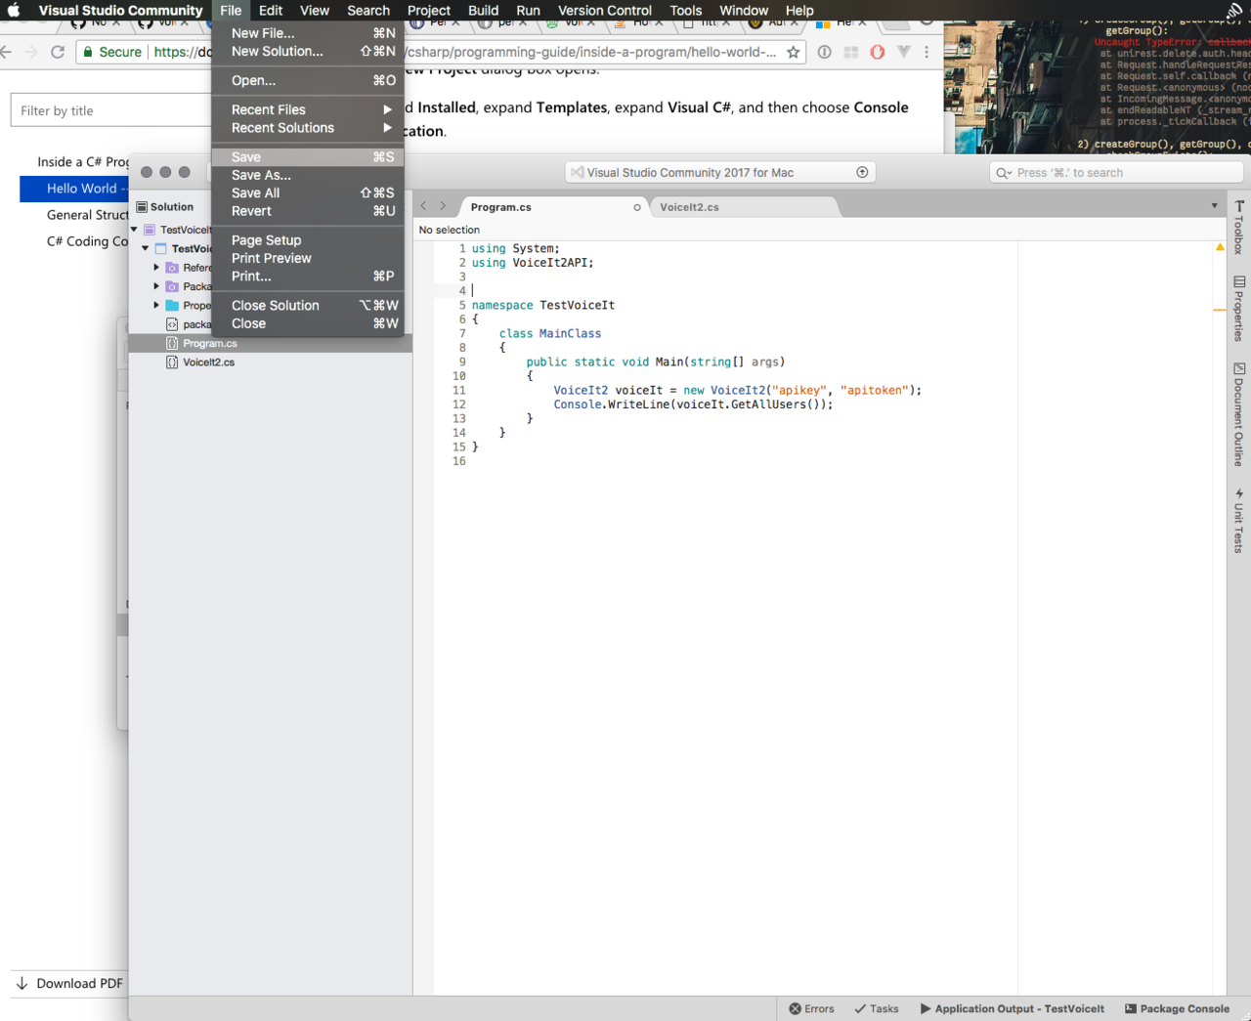Open the No selection breadcrumb dropdown
The width and height of the screenshot is (1251, 1021).
[x=450, y=230]
